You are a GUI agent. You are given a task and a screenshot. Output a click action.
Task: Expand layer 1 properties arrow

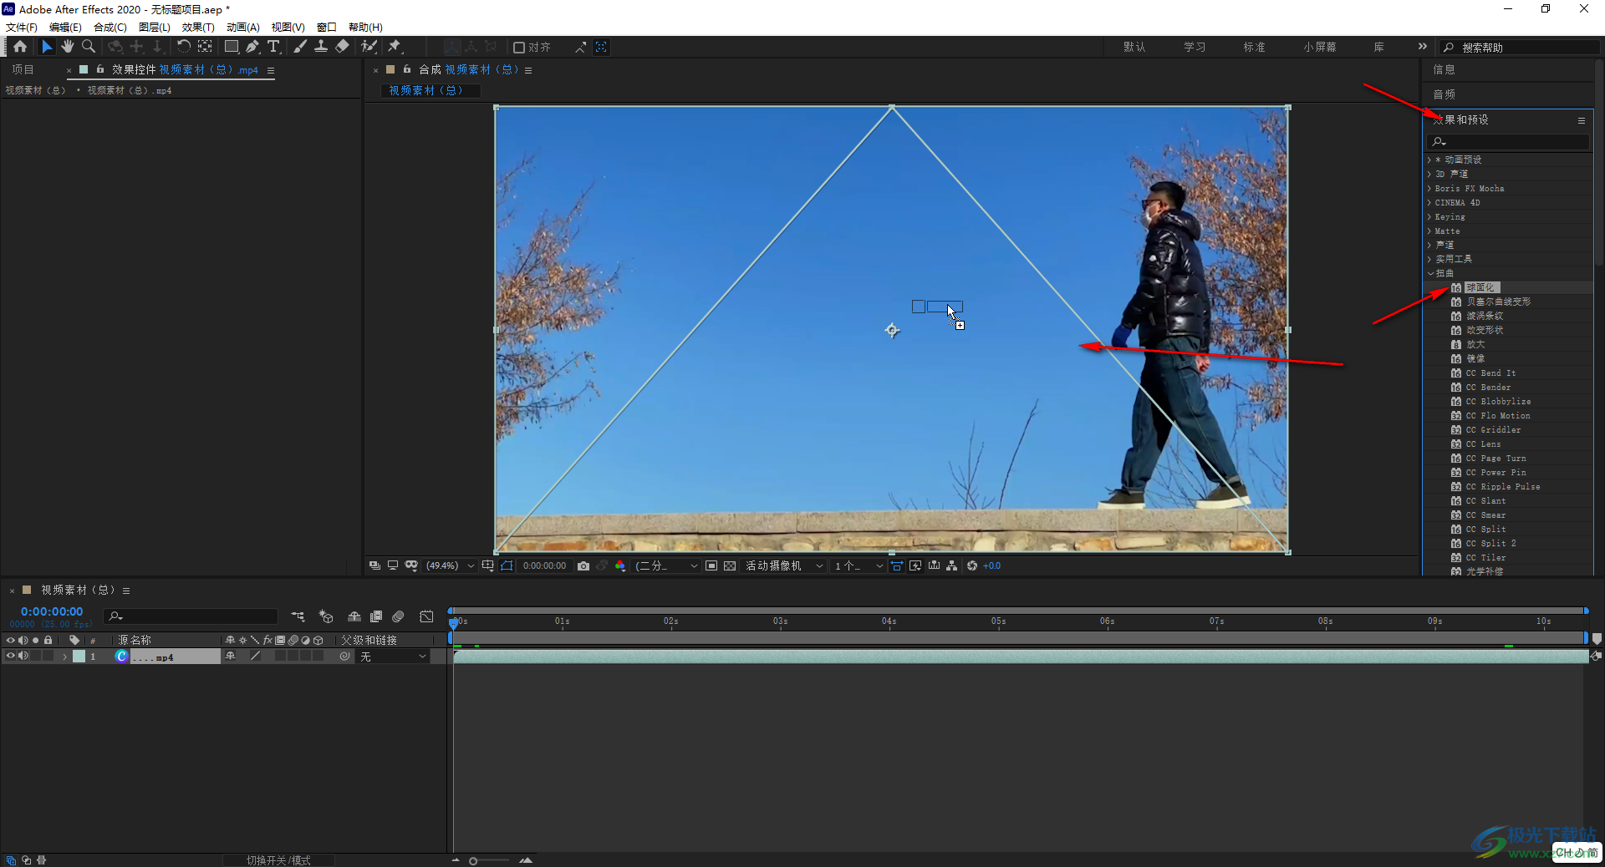pos(64,657)
